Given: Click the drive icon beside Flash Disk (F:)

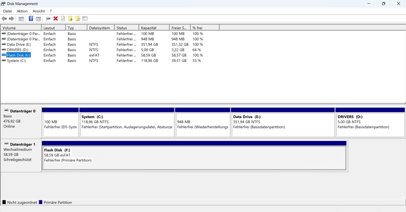Looking at the screenshot, I should 4,55.
